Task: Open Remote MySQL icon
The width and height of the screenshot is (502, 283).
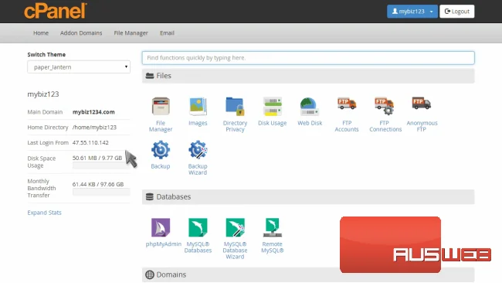Action: pos(272,227)
